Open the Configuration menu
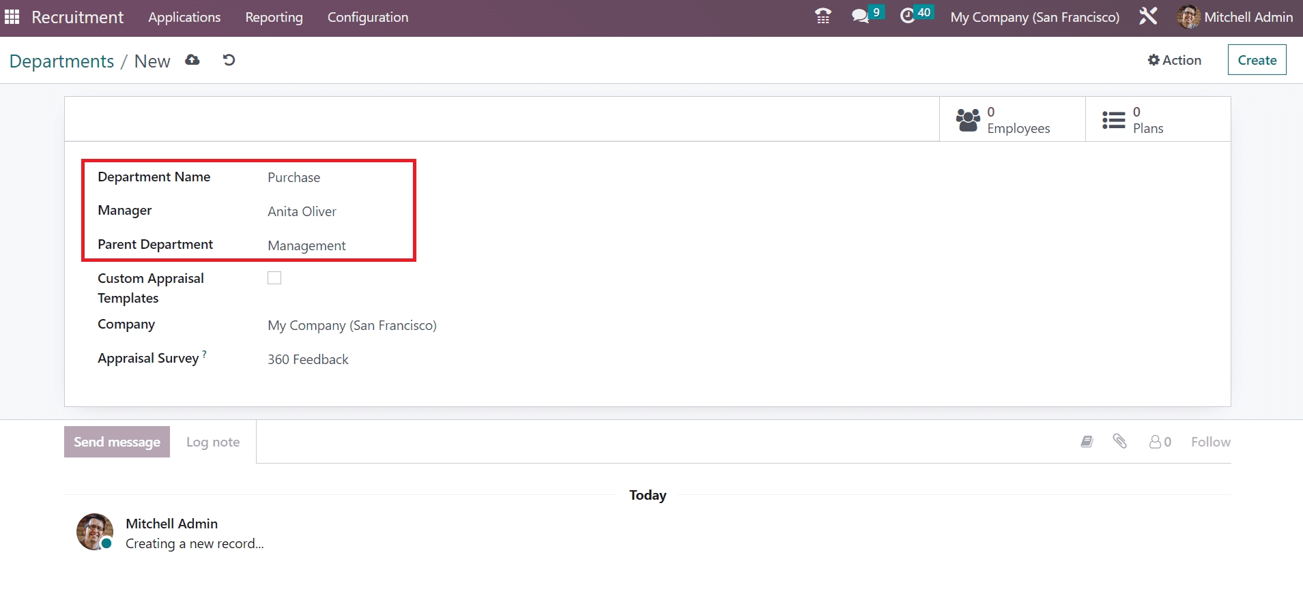The height and width of the screenshot is (602, 1303). click(367, 17)
